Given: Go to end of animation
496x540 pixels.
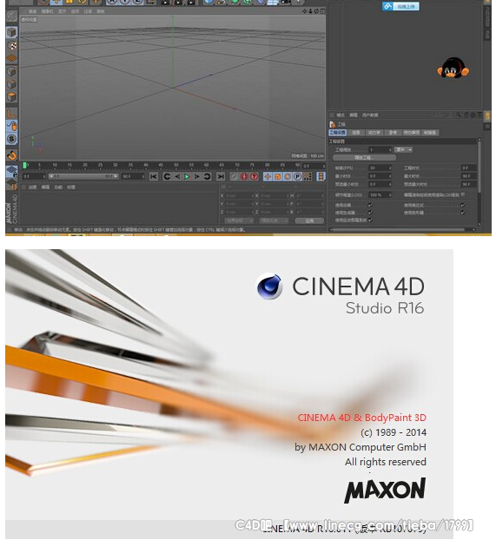Looking at the screenshot, I should tap(221, 176).
